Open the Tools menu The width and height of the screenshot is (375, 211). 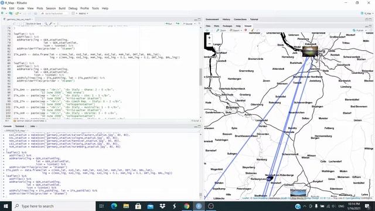point(95,8)
